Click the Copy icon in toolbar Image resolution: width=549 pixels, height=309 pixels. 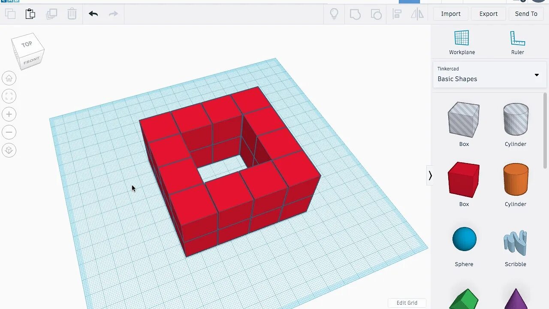click(x=10, y=14)
